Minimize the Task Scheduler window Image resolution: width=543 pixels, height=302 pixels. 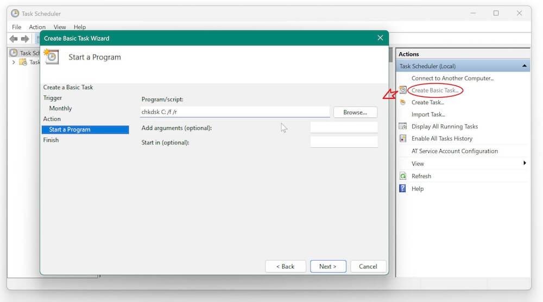click(x=473, y=13)
